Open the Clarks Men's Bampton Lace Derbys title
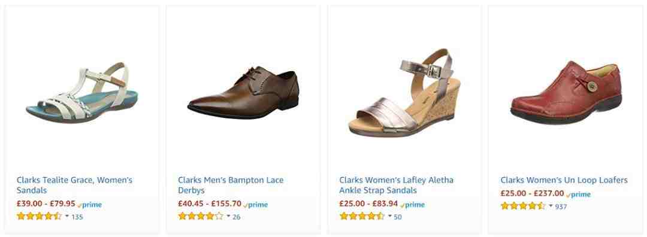 coord(231,185)
